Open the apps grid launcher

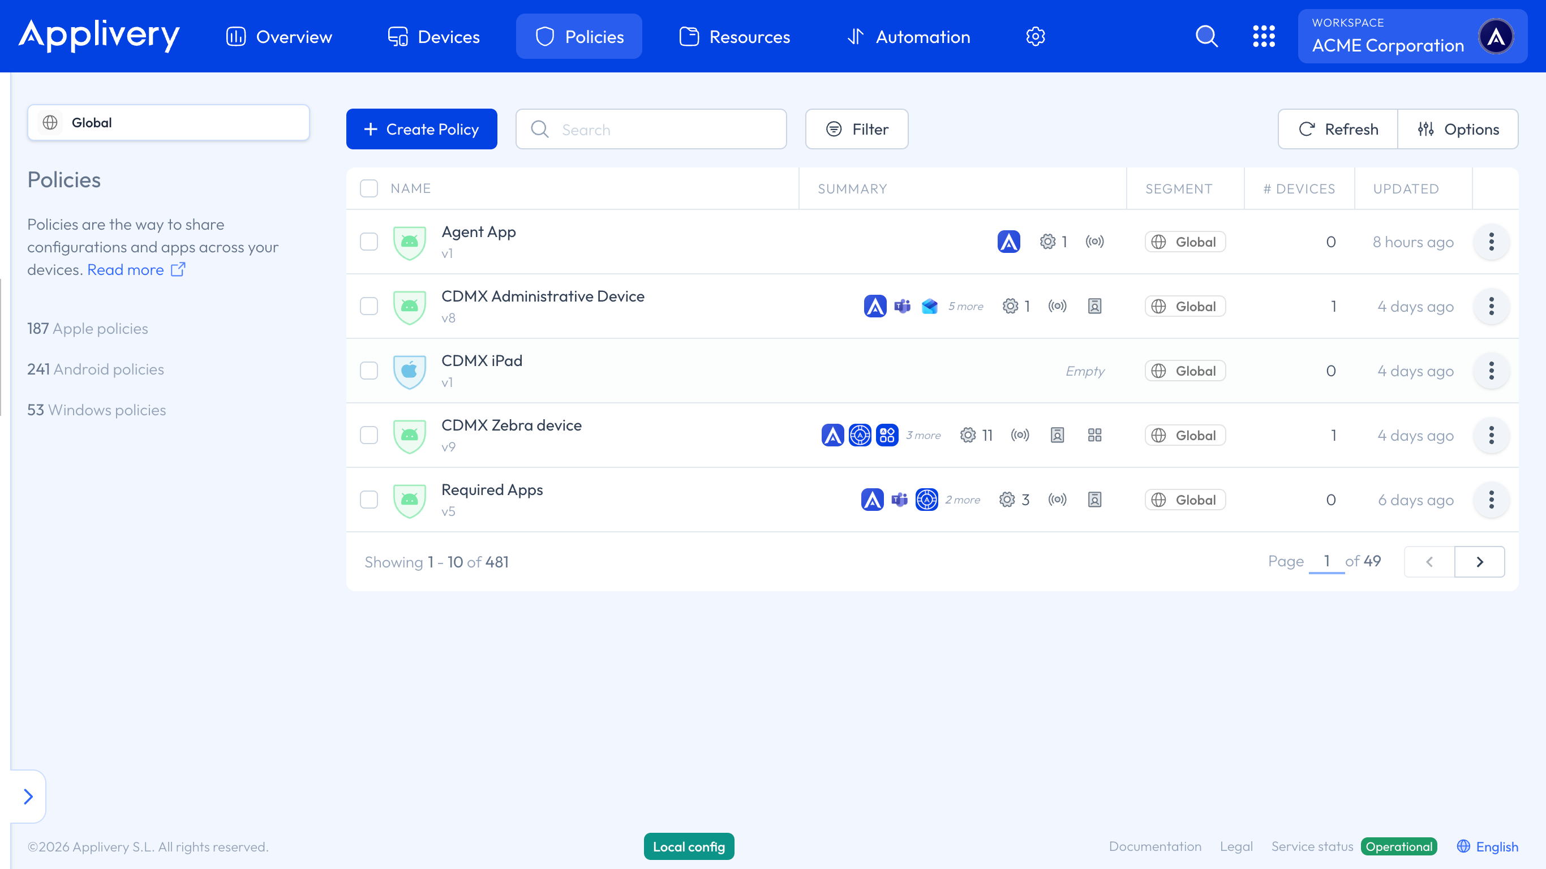[1263, 37]
